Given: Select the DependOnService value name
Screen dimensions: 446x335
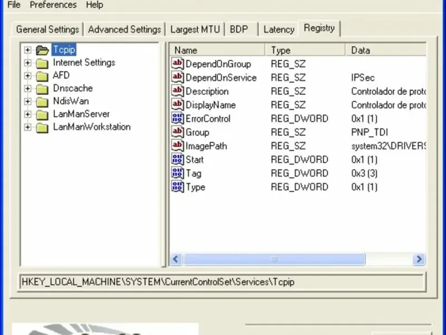Looking at the screenshot, I should 221,78.
